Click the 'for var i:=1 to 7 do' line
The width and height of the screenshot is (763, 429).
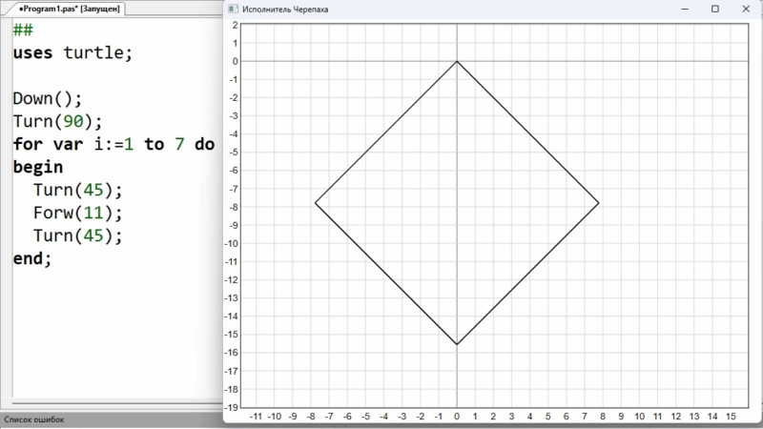(113, 144)
